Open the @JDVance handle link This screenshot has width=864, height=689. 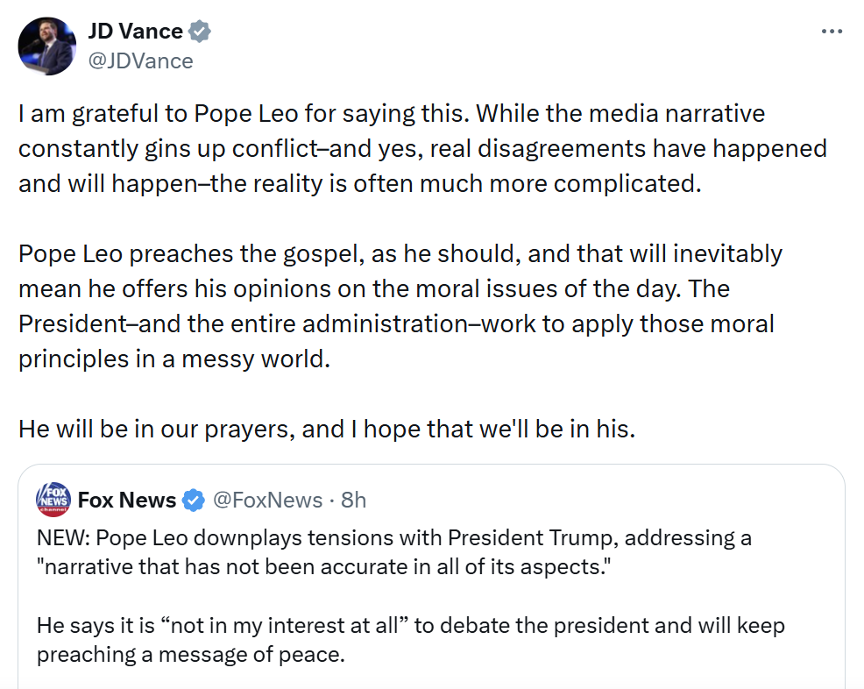coord(140,61)
